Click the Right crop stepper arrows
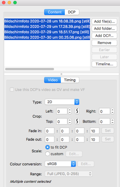This screenshot has height=187, width=120. click(x=112, y=111)
